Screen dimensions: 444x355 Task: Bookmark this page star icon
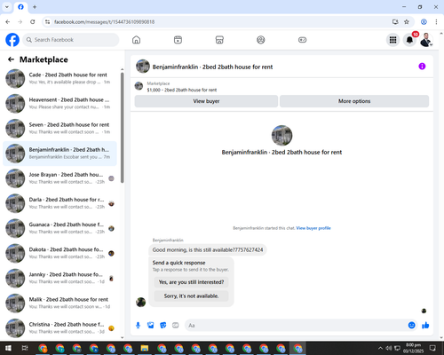click(x=407, y=22)
